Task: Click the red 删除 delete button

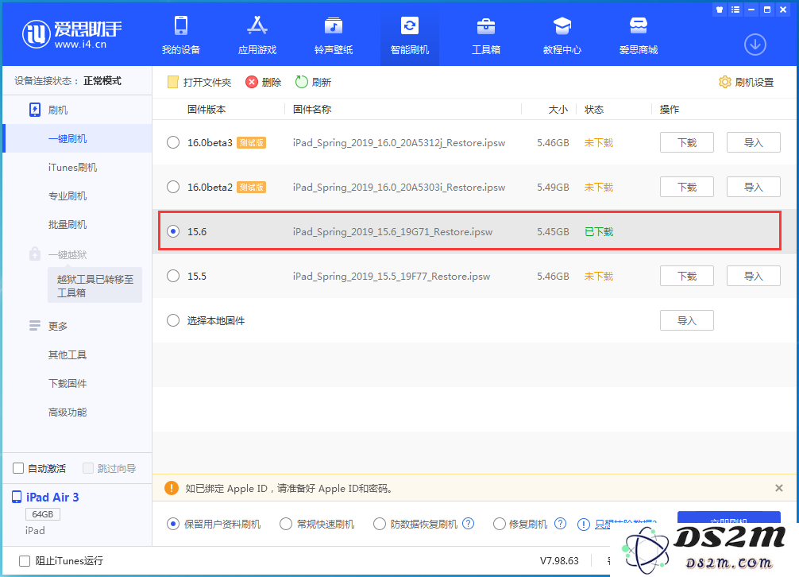Action: (264, 82)
